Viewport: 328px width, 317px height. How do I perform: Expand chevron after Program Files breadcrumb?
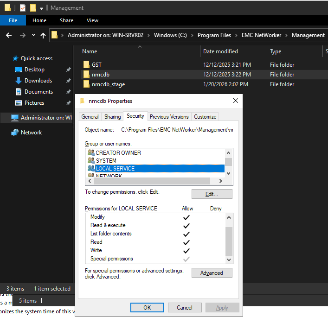coord(236,35)
